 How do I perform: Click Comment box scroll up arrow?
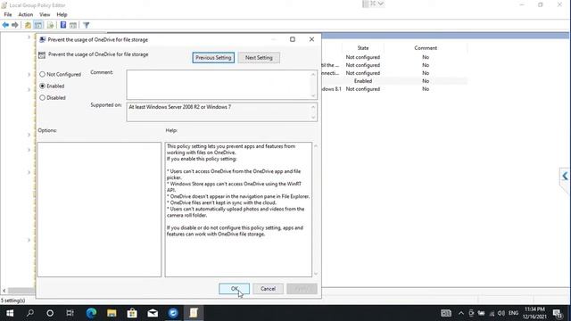click(313, 74)
